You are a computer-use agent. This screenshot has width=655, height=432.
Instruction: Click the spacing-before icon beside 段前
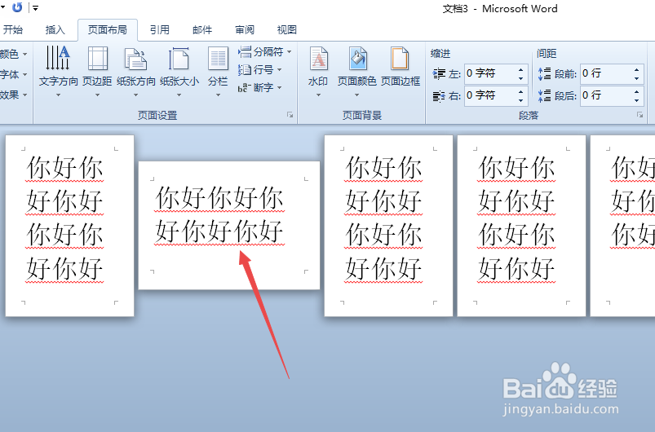point(544,74)
